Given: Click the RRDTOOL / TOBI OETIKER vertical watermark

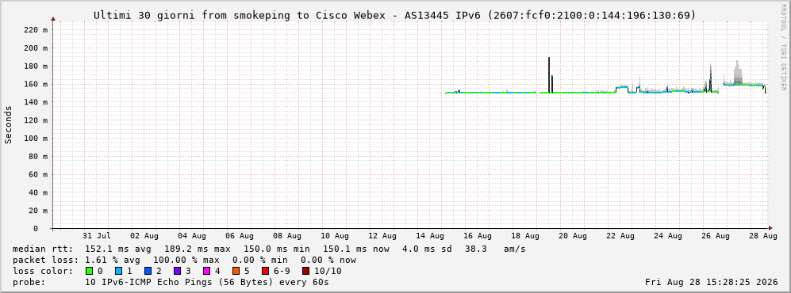Looking at the screenshot, I should 783,48.
